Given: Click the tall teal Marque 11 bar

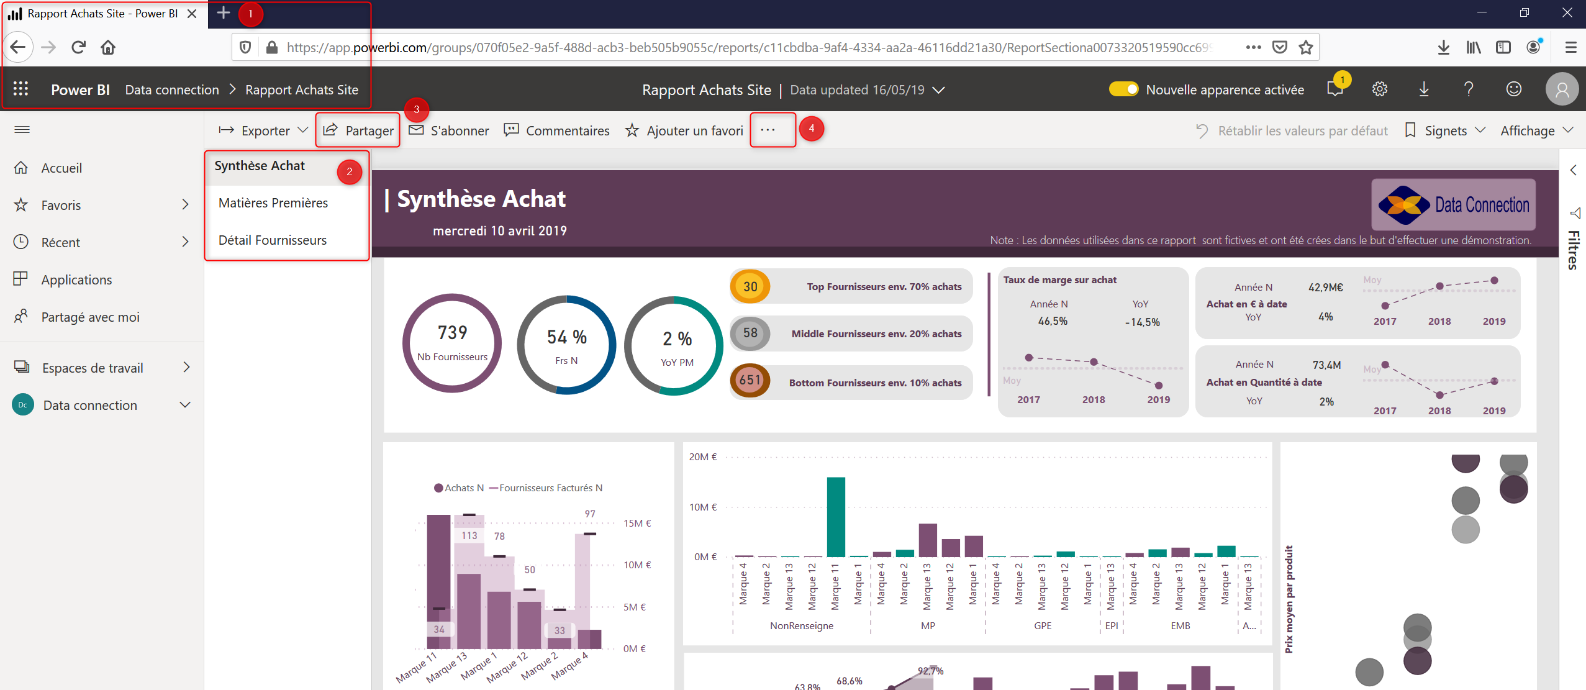Looking at the screenshot, I should [835, 517].
